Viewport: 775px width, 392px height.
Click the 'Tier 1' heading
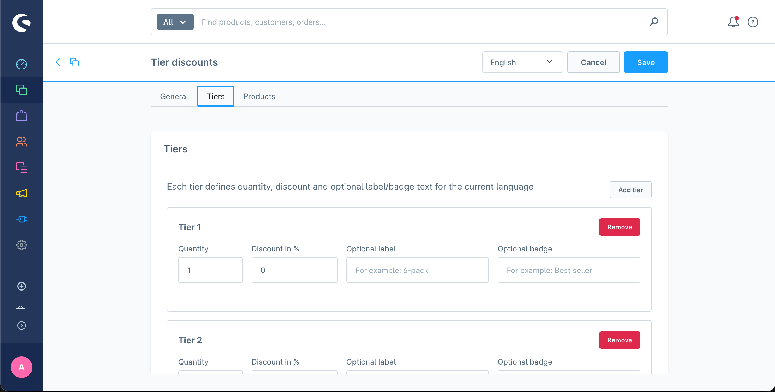coord(189,227)
